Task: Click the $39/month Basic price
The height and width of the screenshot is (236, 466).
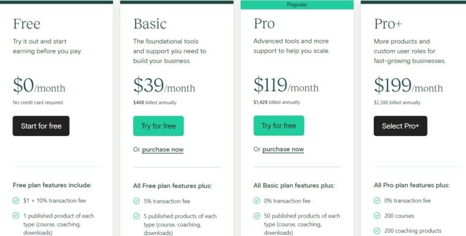Action: coord(164,86)
